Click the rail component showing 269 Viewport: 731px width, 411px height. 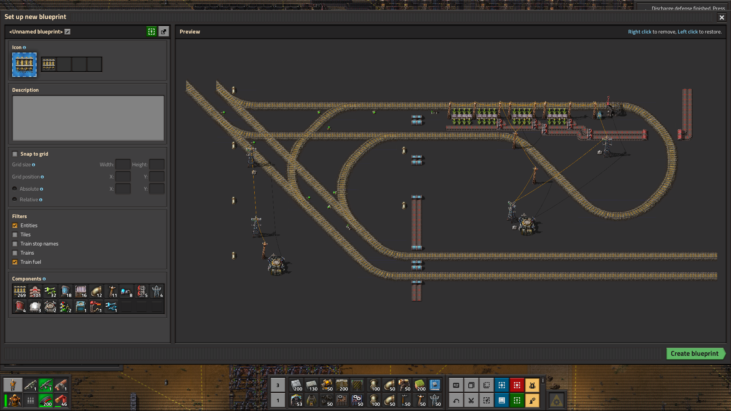click(20, 292)
